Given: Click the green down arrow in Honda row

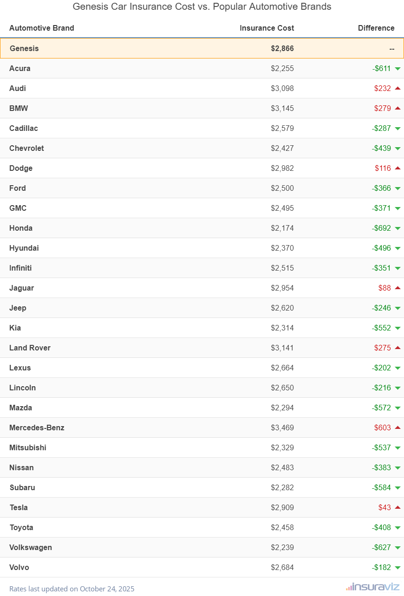Looking at the screenshot, I should [397, 228].
